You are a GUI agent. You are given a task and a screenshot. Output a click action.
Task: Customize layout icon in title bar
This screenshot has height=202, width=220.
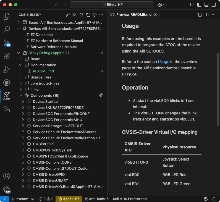pos(192,5)
